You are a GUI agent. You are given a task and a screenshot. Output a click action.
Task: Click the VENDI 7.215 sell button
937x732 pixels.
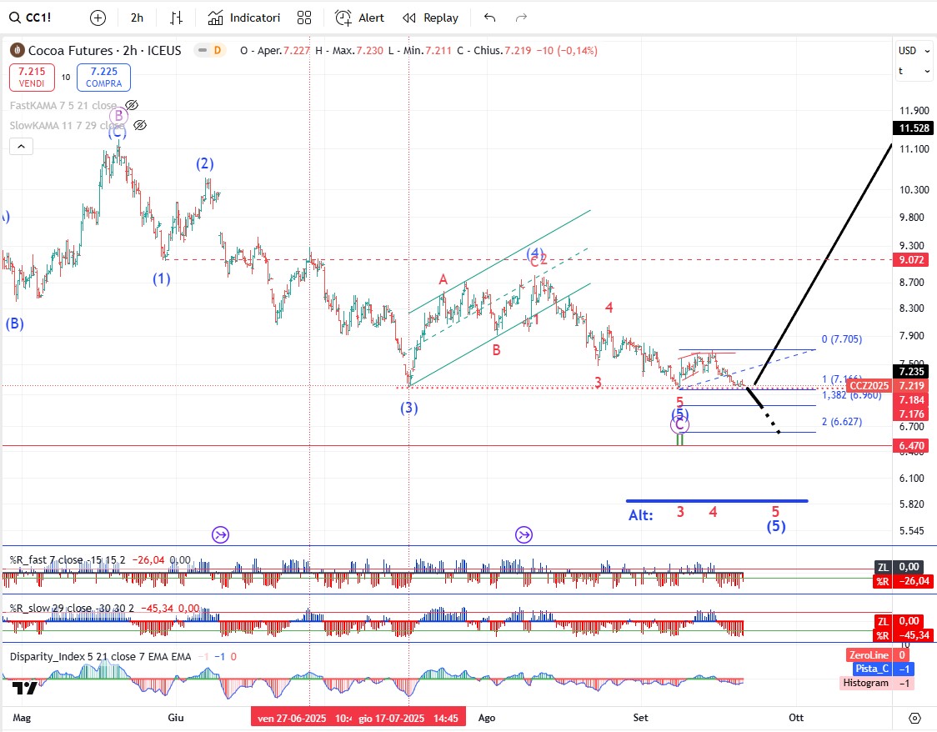(32, 77)
